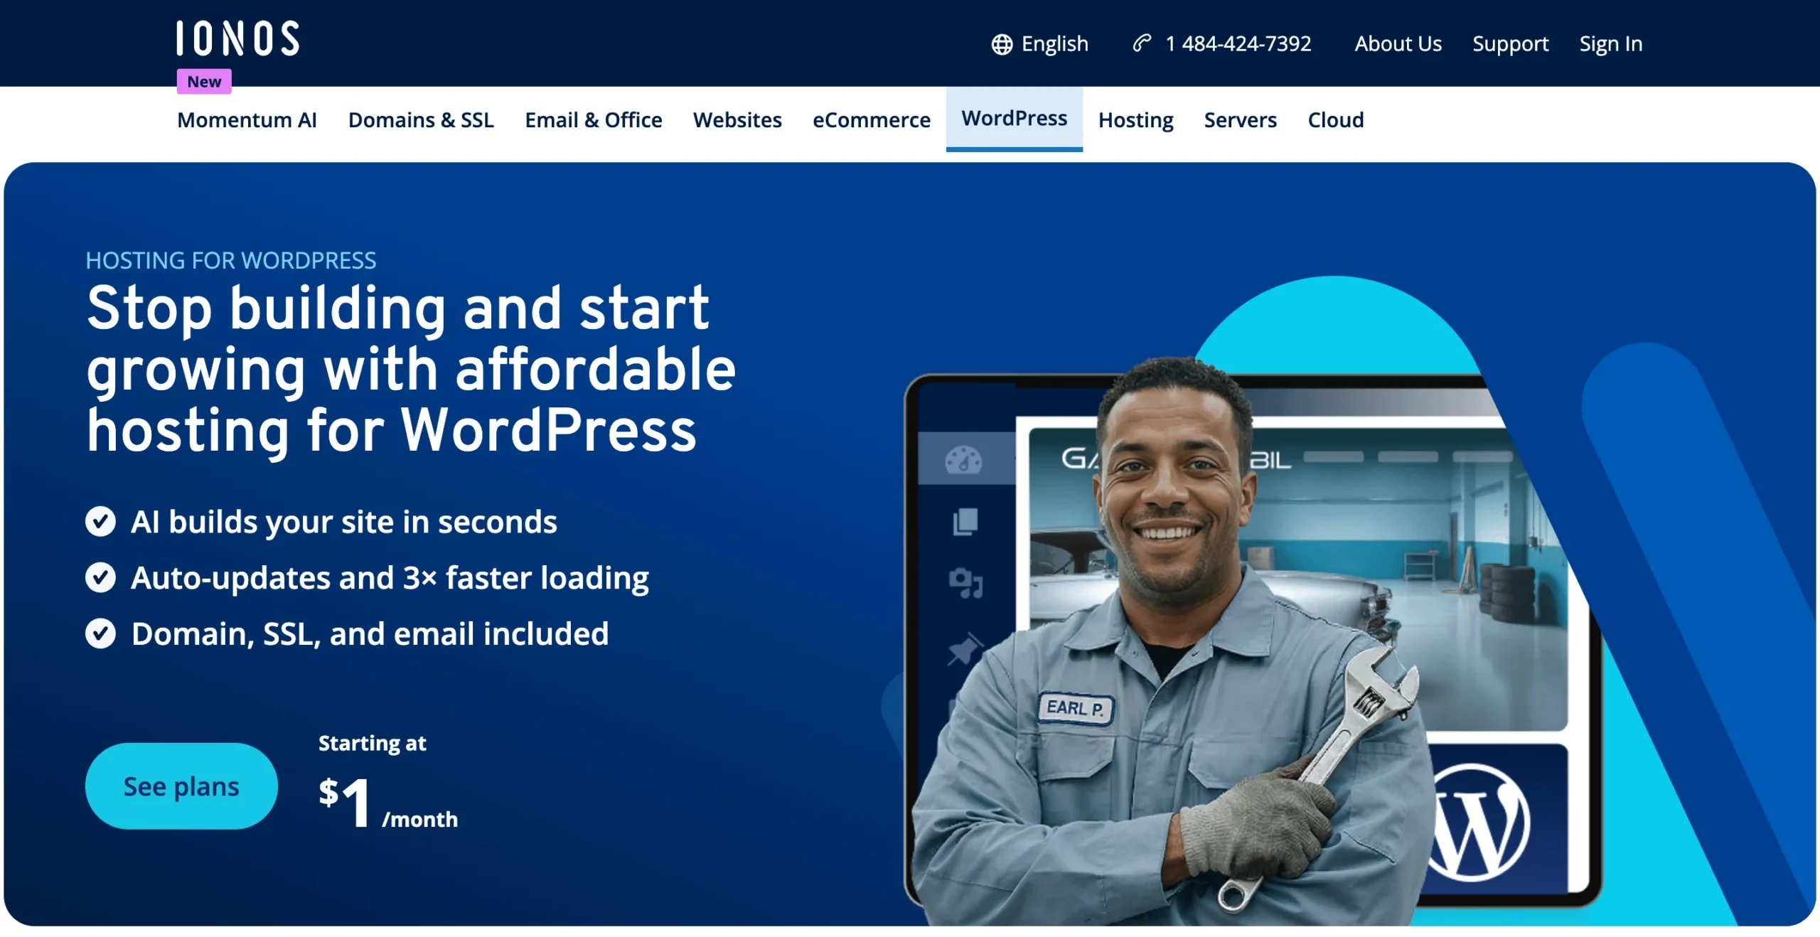Click Sign In

[1611, 44]
